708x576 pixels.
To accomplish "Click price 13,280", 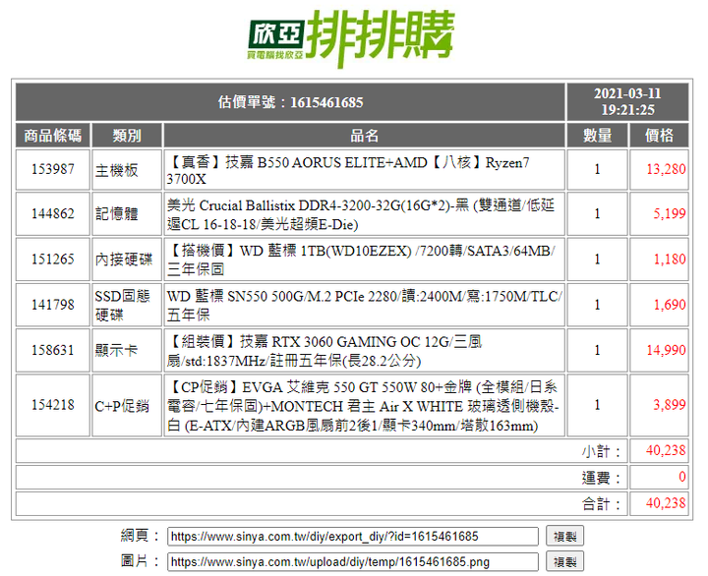I will [666, 169].
